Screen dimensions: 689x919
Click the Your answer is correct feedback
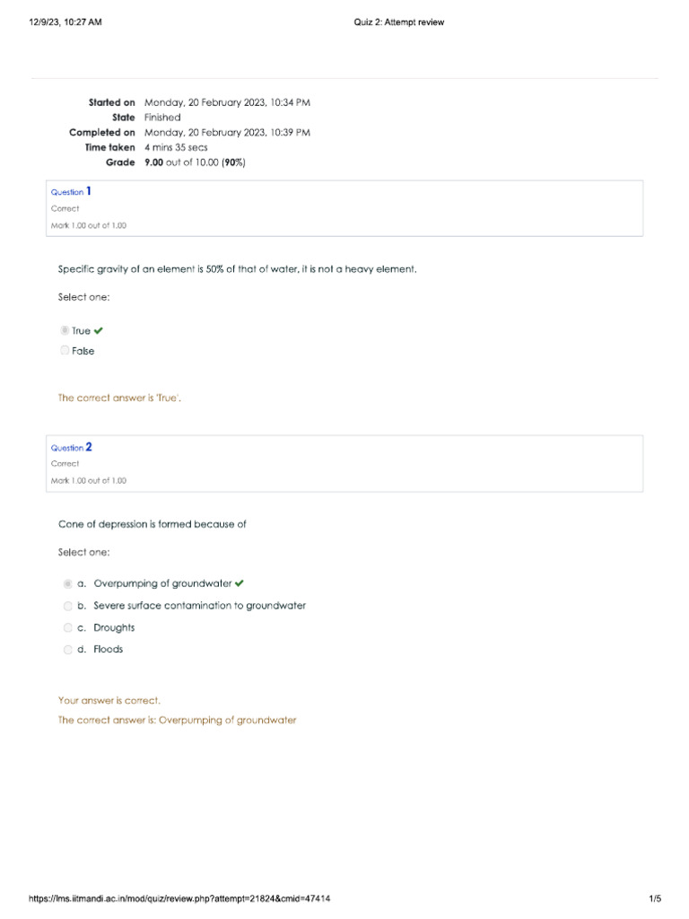click(109, 700)
